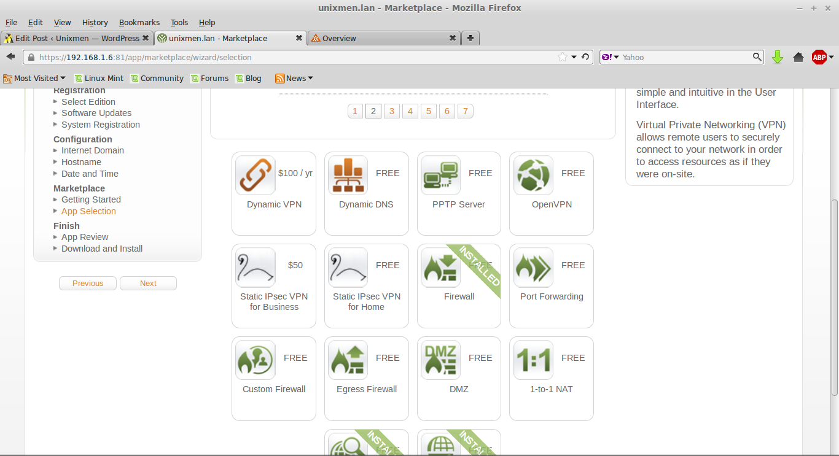This screenshot has width=839, height=456.
Task: Click the search magnifier icon
Action: [757, 57]
